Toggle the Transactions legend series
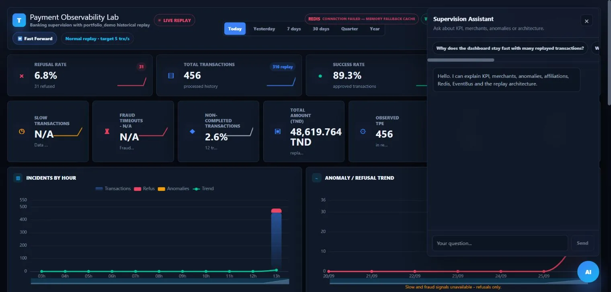Image resolution: width=611 pixels, height=292 pixels. pos(113,189)
